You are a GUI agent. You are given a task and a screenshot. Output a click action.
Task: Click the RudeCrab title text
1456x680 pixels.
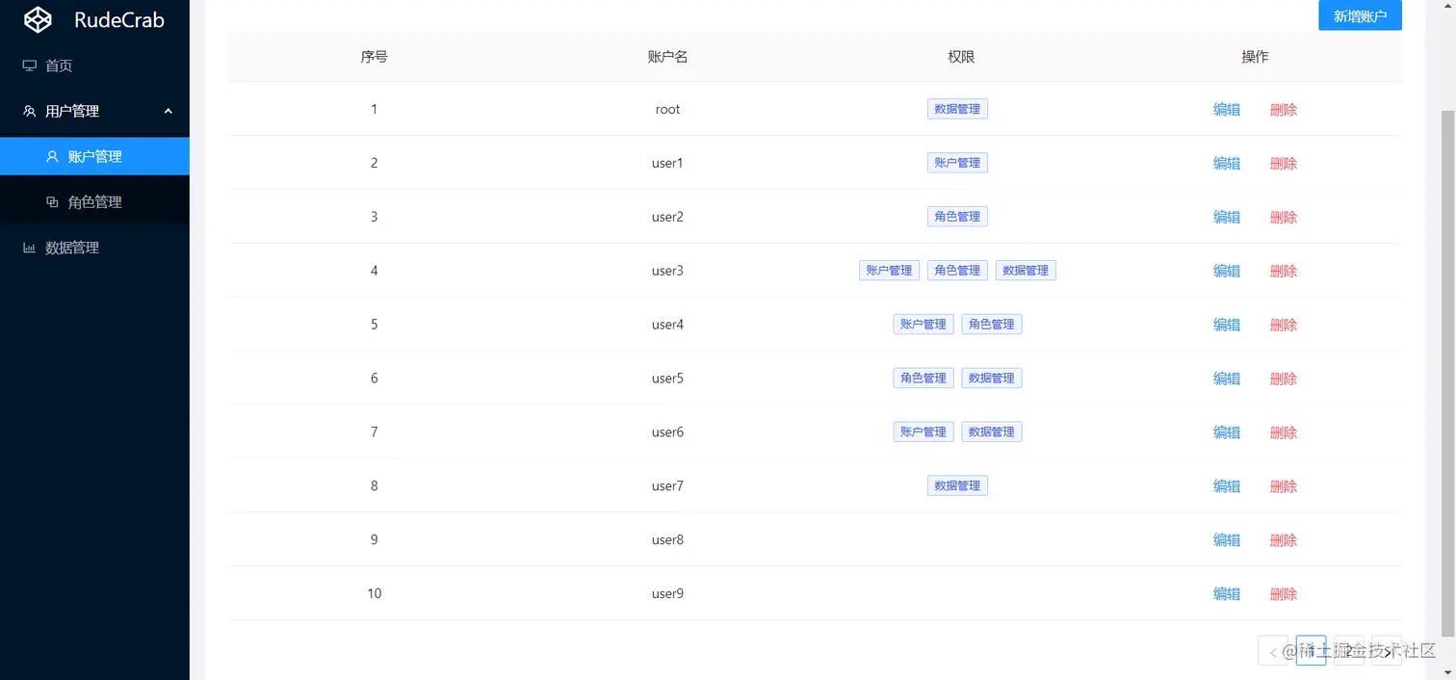119,19
